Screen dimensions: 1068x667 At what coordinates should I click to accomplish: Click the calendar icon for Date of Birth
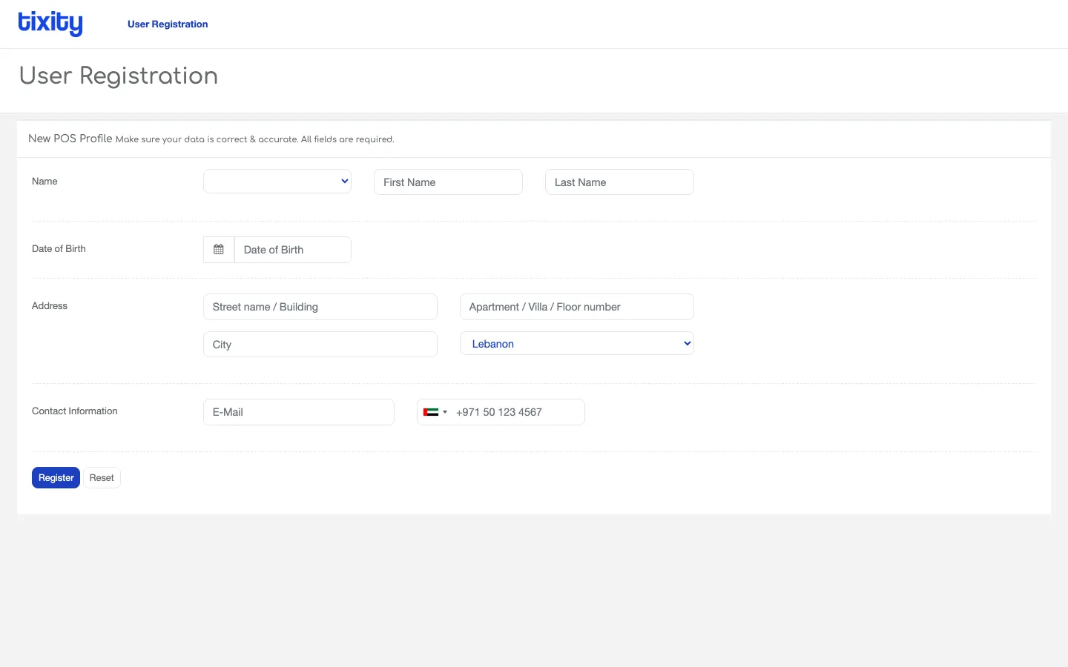click(x=219, y=250)
